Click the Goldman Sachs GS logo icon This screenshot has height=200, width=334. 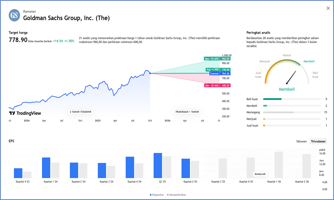(x=14, y=15)
